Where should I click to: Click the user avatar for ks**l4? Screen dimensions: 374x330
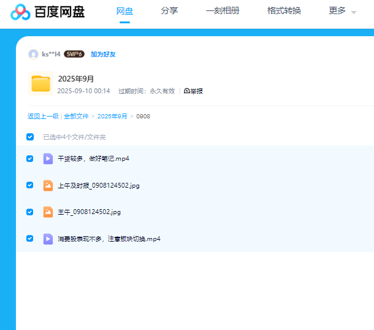(33, 54)
